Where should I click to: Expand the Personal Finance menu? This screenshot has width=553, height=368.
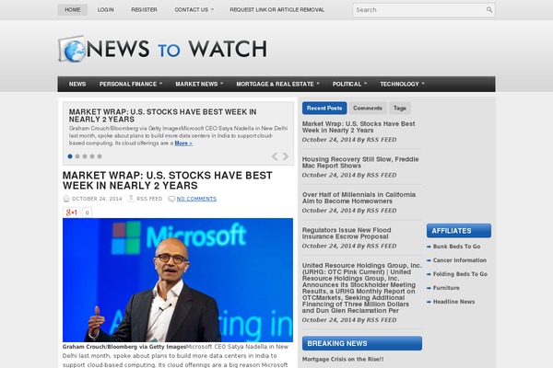(x=131, y=84)
